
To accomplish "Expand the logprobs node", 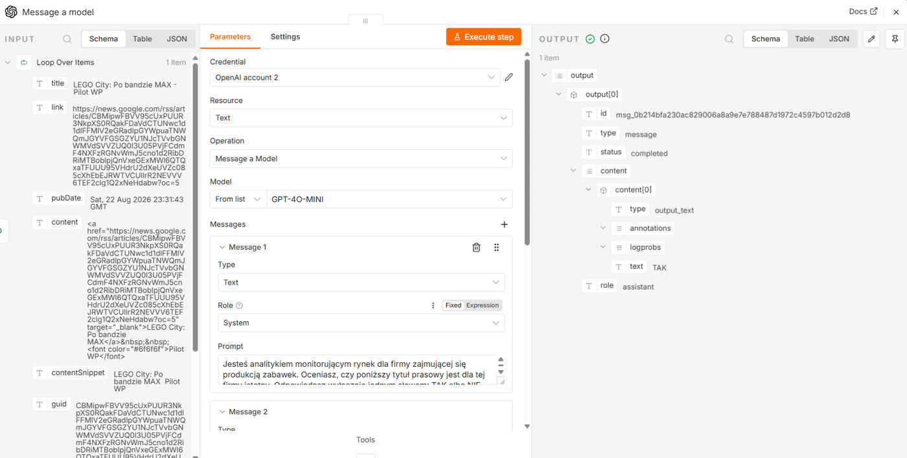I will tap(603, 247).
